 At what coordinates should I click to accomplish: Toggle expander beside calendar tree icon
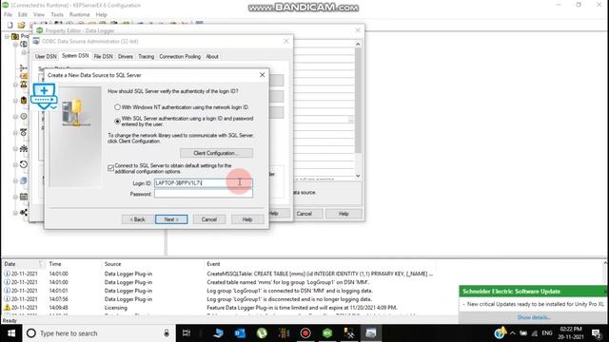click(x=15, y=197)
